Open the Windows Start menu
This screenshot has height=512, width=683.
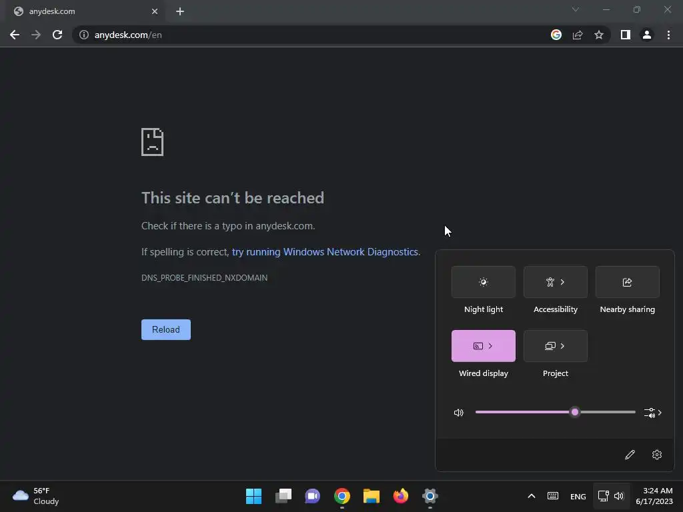253,496
